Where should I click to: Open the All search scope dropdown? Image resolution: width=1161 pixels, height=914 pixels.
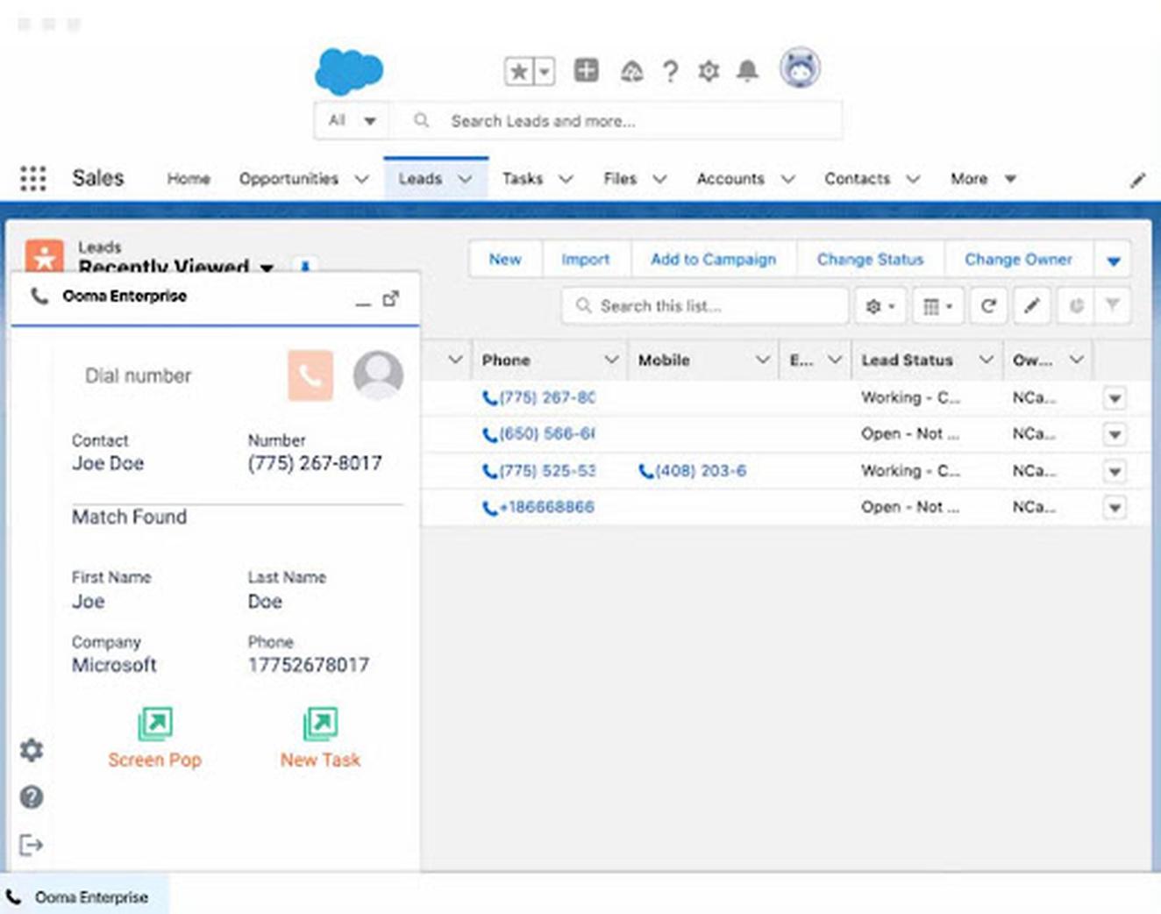coord(353,121)
